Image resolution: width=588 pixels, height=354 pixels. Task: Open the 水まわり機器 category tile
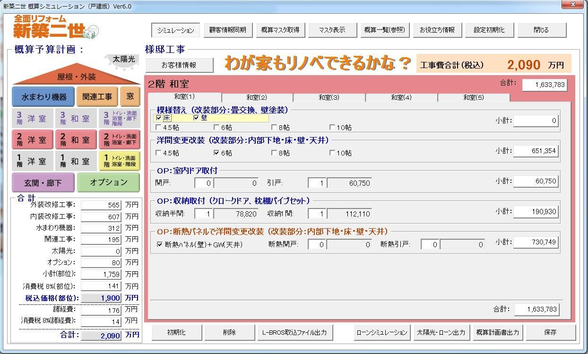click(x=43, y=97)
